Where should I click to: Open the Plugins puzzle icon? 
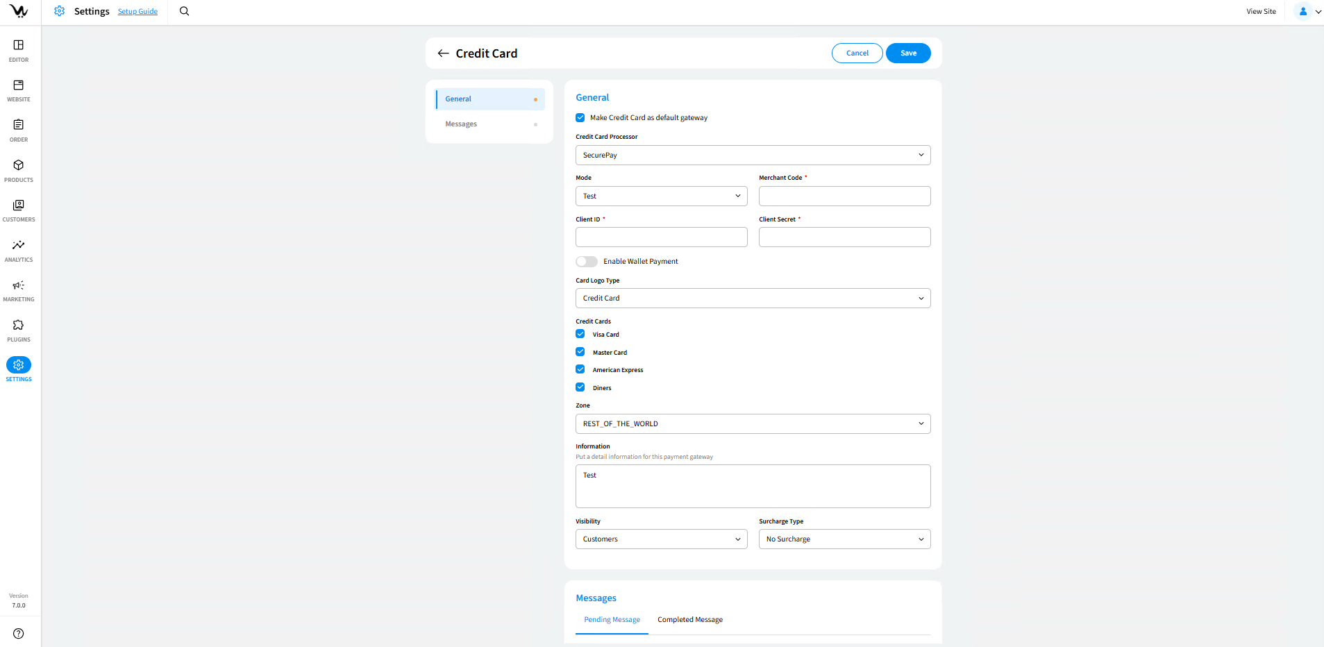click(19, 326)
